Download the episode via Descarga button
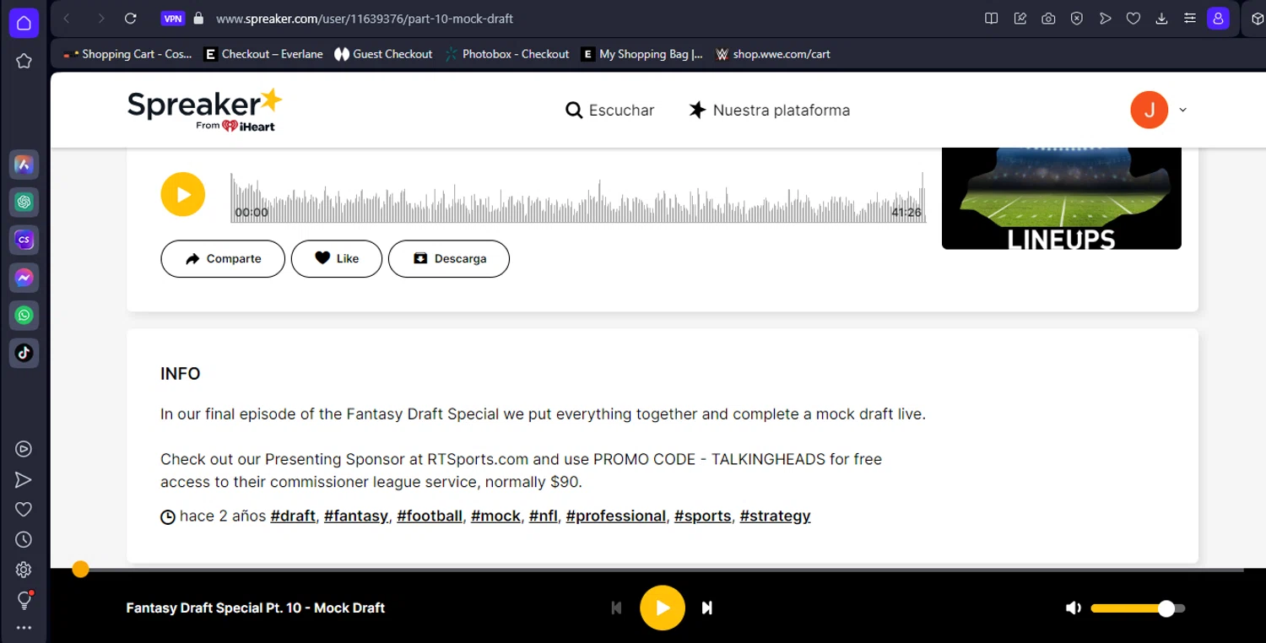1266x643 pixels. pos(449,259)
